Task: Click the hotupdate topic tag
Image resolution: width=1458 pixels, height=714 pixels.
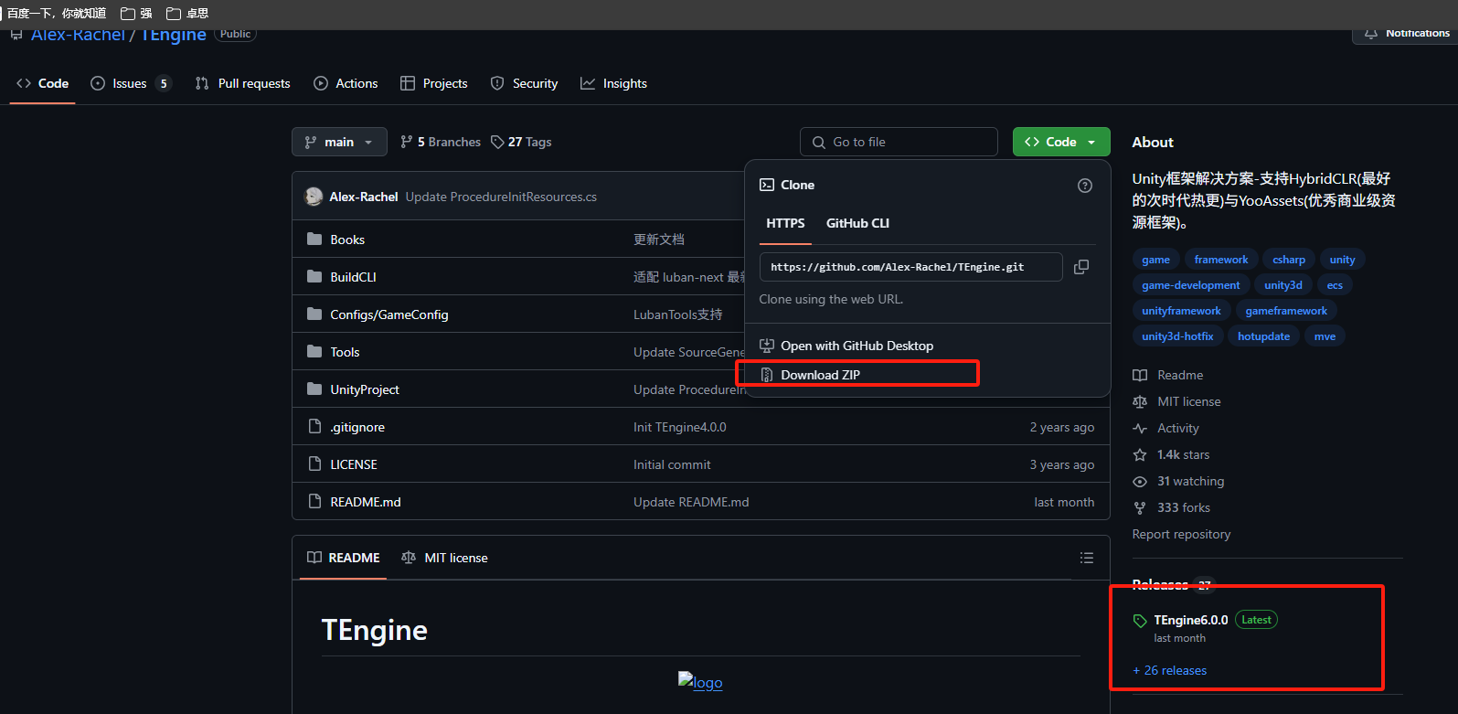Action: click(x=1263, y=336)
